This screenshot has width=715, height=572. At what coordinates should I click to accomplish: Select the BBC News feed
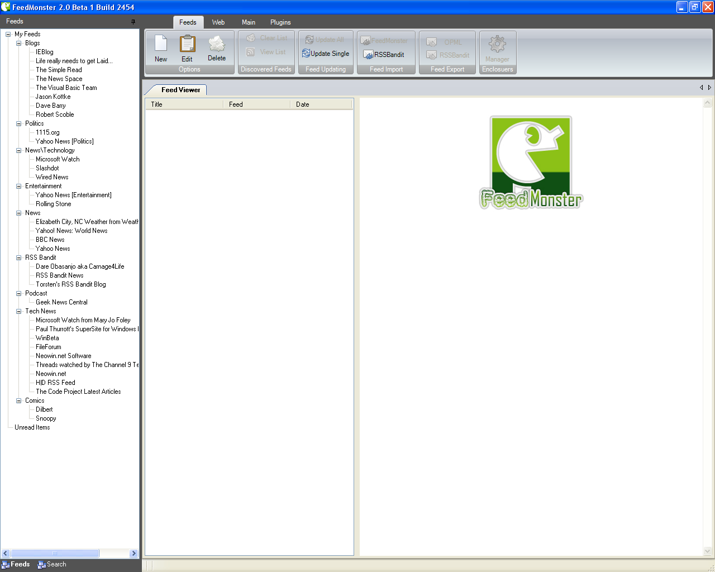pyautogui.click(x=50, y=240)
